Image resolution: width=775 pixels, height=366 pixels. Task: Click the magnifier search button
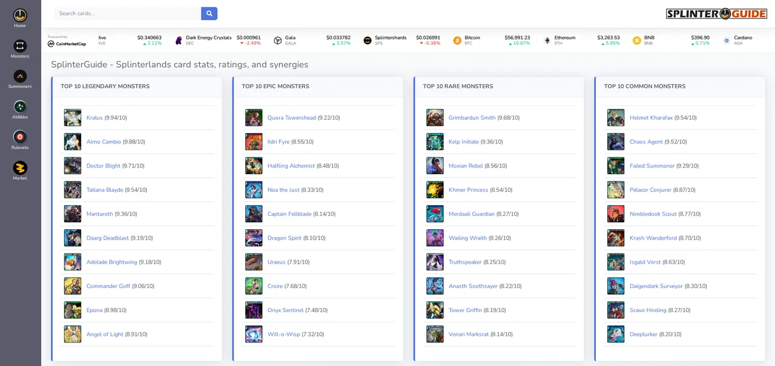click(x=209, y=13)
